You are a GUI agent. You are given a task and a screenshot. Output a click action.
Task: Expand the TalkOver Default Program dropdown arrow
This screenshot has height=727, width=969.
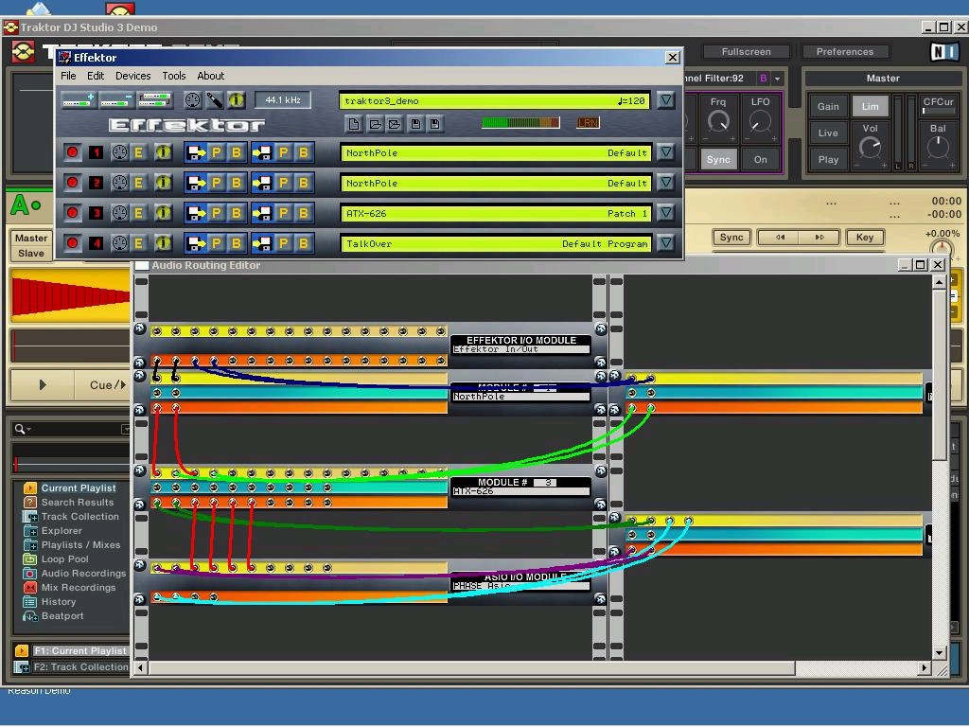pyautogui.click(x=665, y=243)
